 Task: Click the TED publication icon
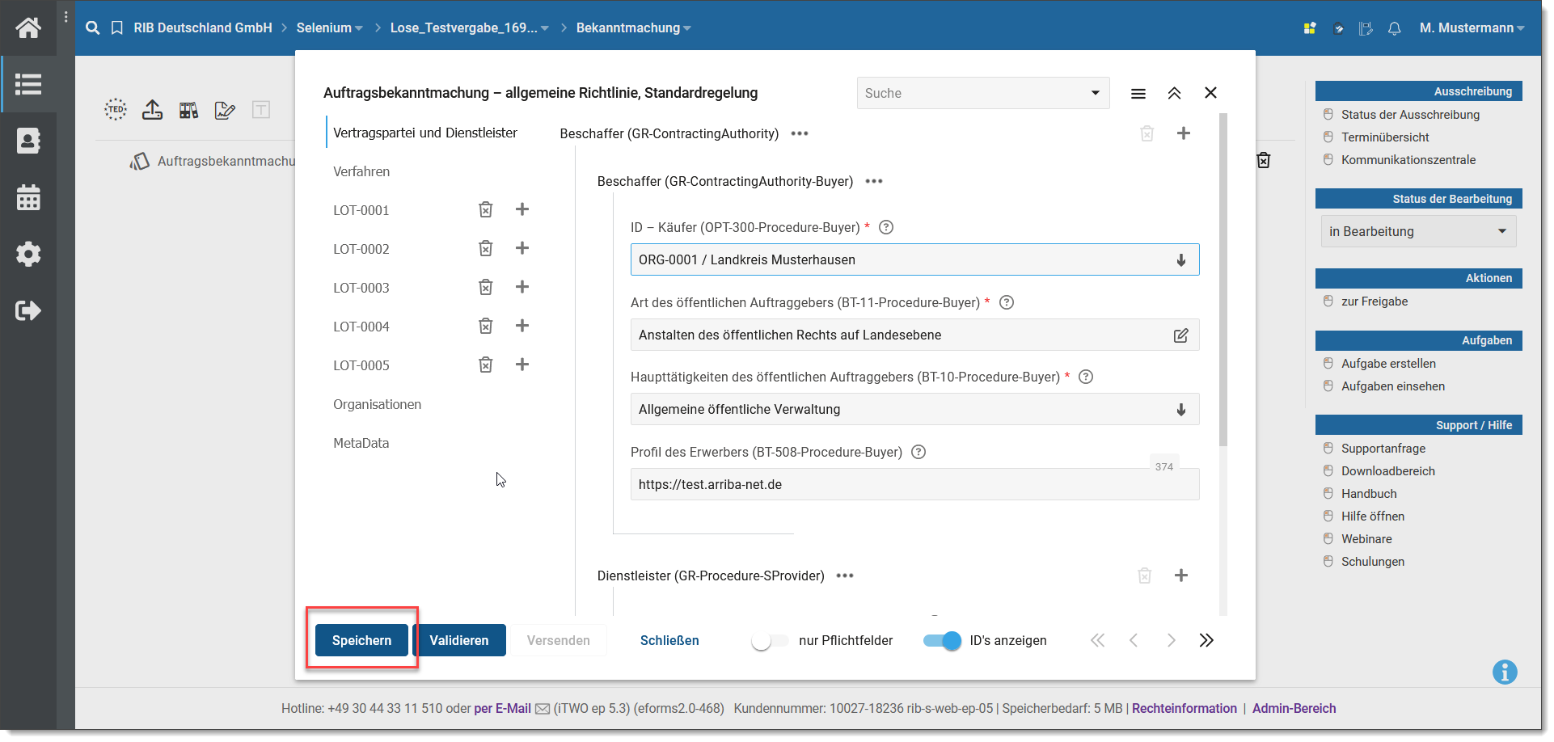(x=116, y=110)
